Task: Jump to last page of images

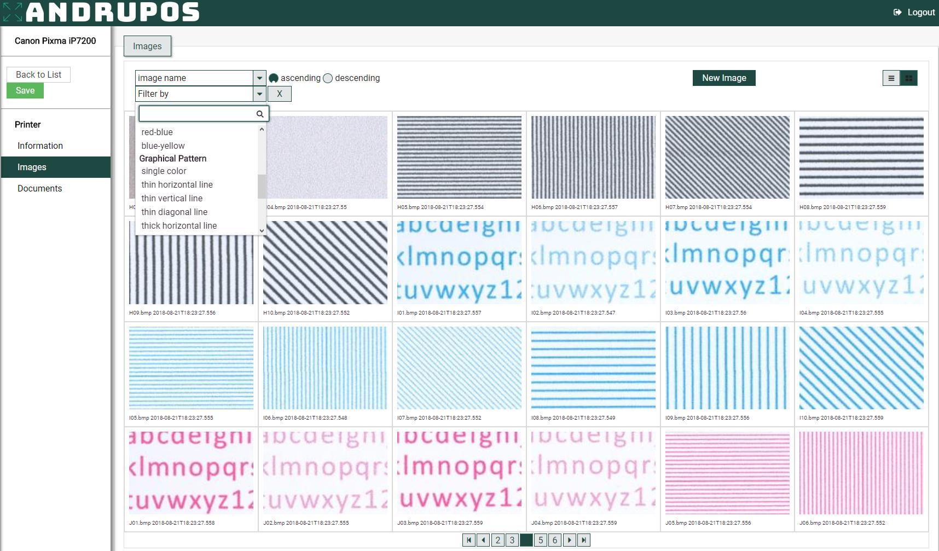Action: [583, 540]
